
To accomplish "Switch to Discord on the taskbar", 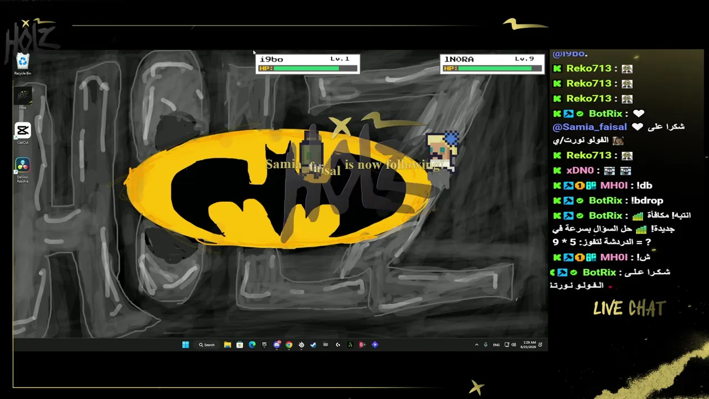I will coord(277,345).
